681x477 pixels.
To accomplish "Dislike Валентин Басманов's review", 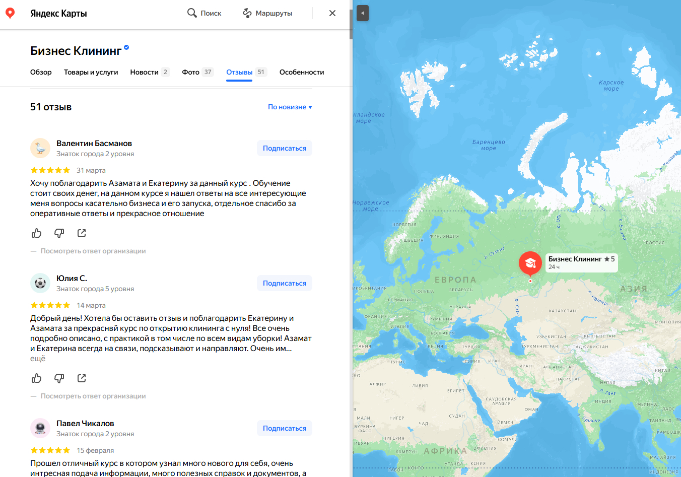I will (59, 233).
